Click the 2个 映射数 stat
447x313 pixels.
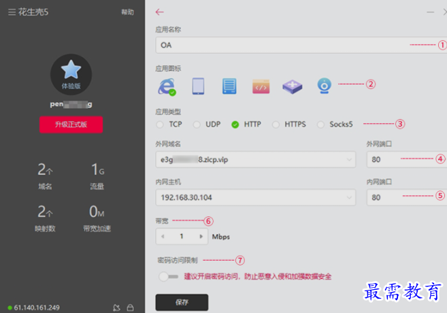coord(46,218)
